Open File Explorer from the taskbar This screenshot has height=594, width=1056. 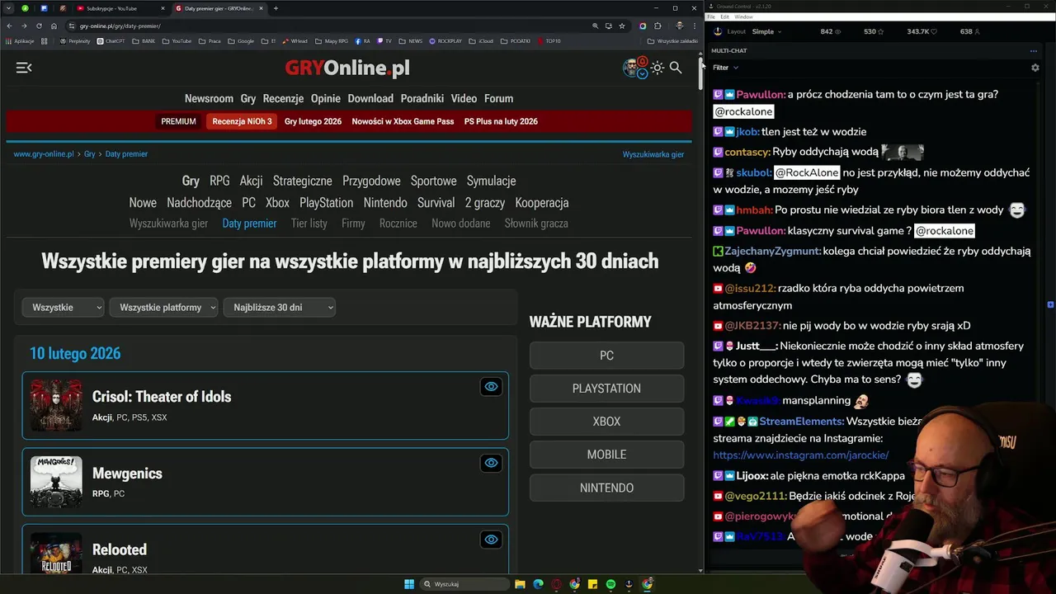click(x=520, y=584)
